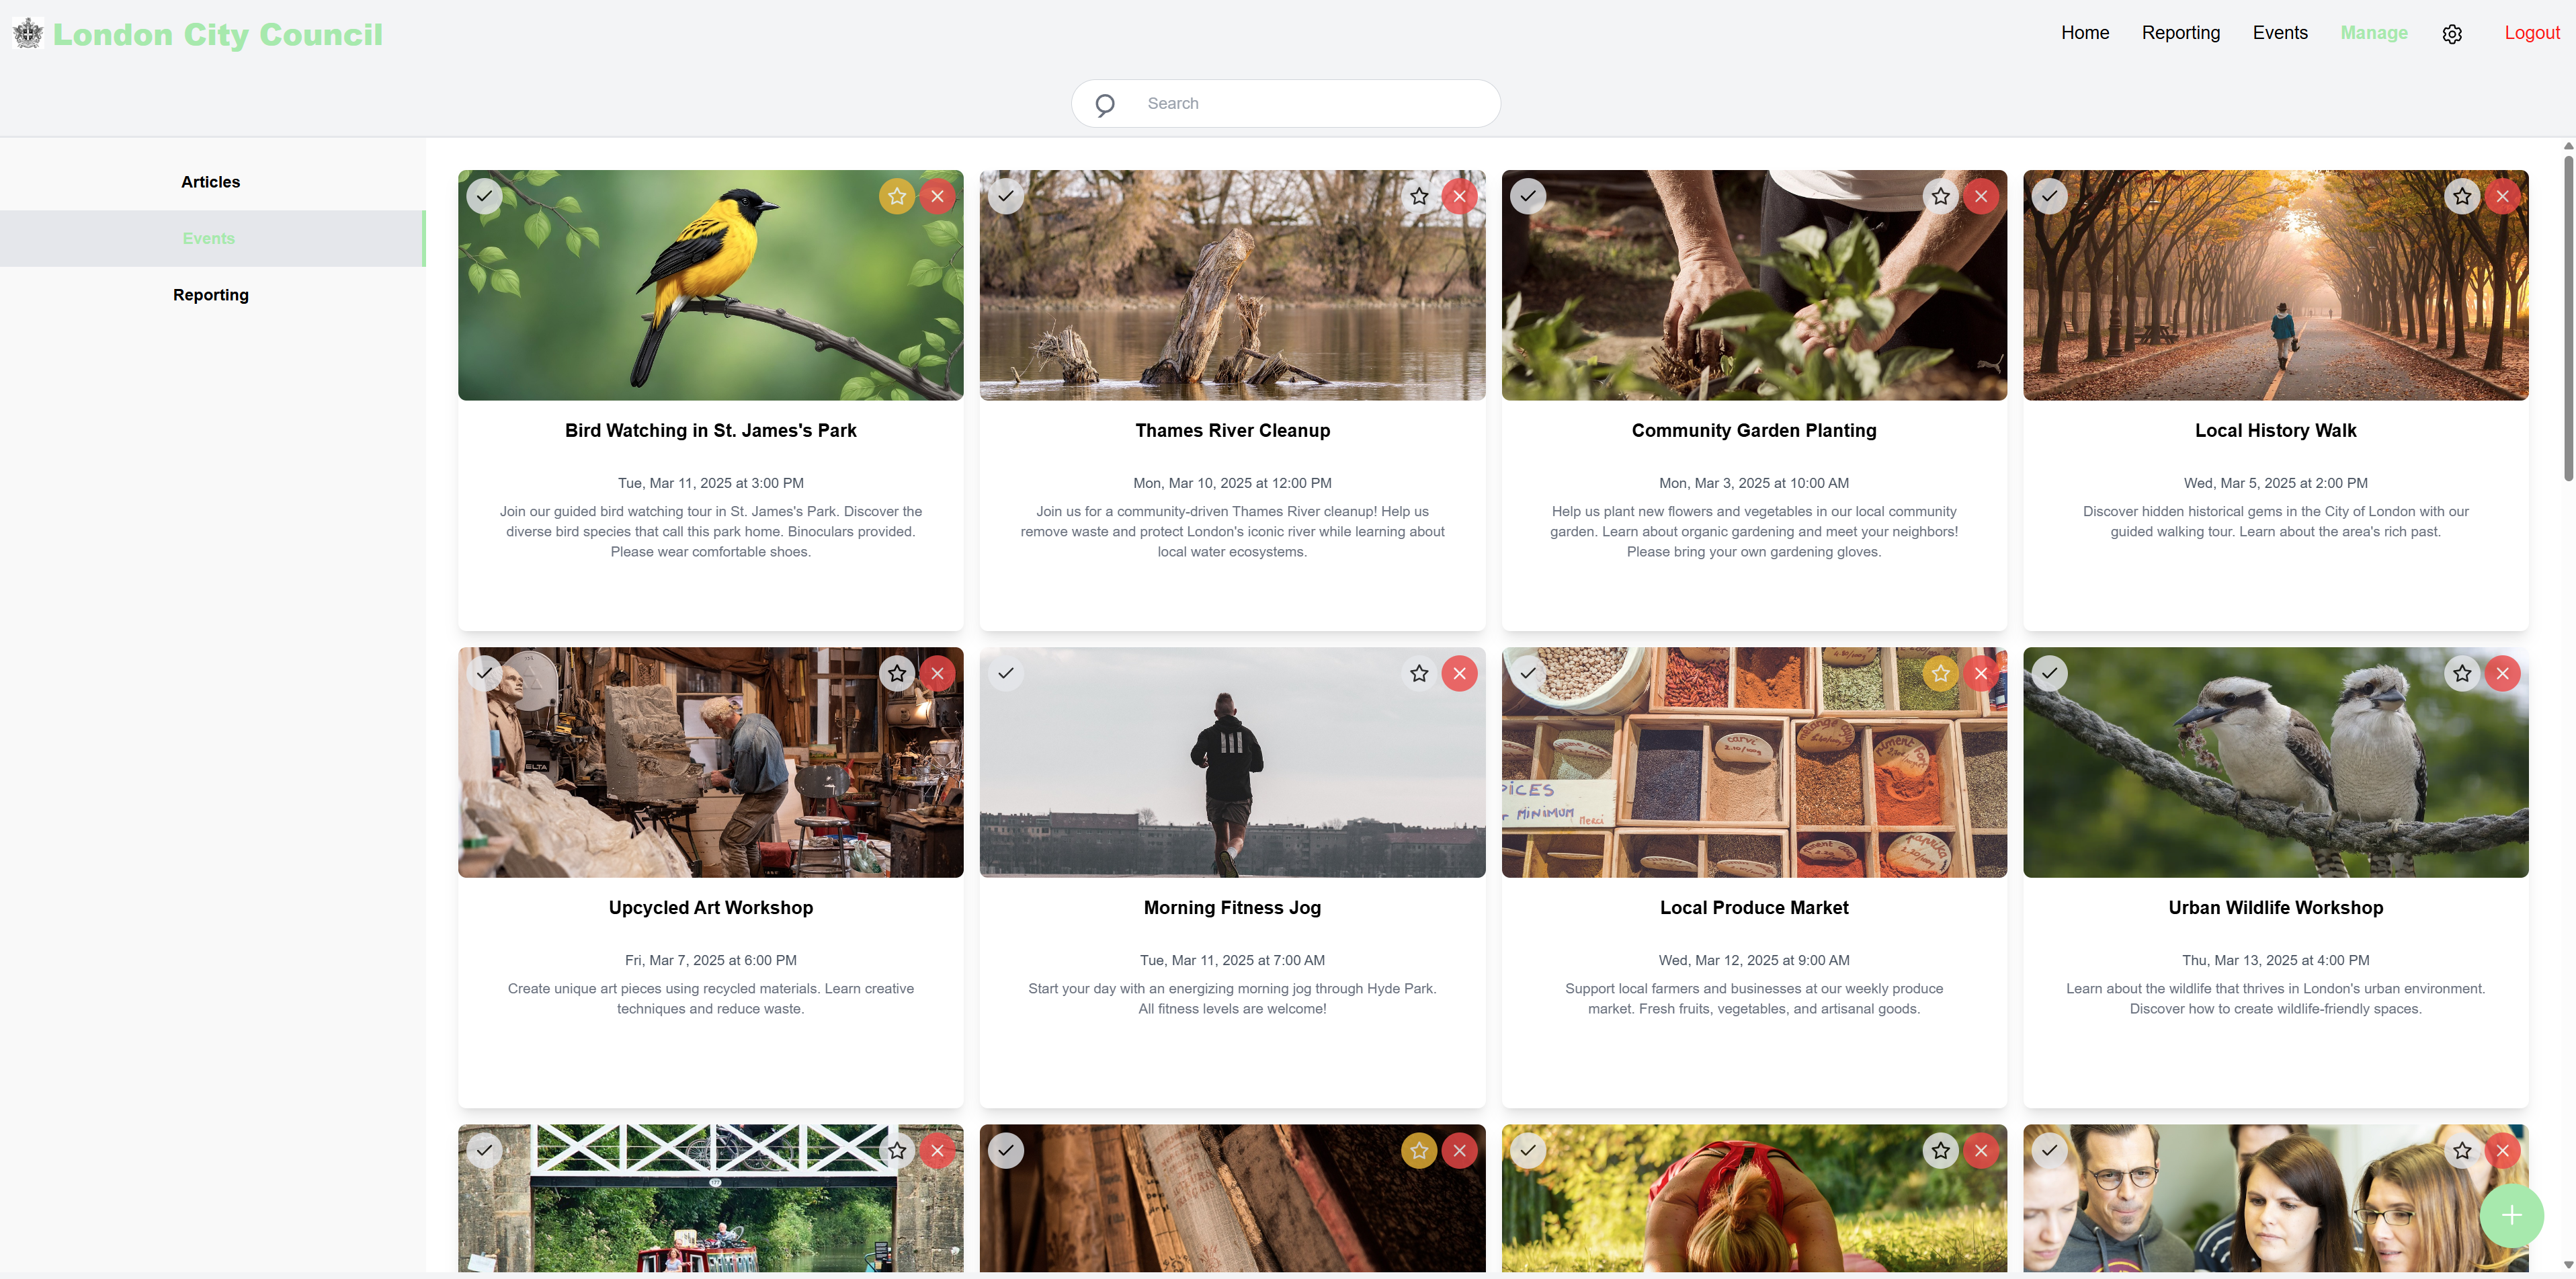Add new event with green plus button
Viewport: 2576px width, 1279px height.
tap(2511, 1215)
